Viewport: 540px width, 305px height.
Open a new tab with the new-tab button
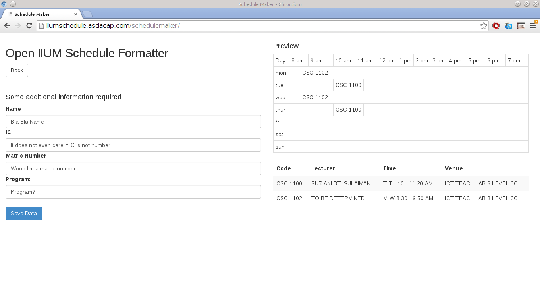87,14
